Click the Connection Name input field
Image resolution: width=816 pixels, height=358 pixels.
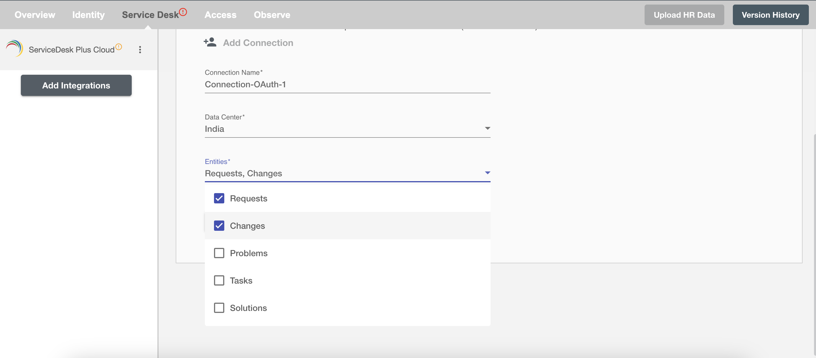tap(347, 84)
